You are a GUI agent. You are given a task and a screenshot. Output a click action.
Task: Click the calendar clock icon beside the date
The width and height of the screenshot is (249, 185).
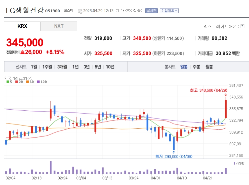point(80,11)
